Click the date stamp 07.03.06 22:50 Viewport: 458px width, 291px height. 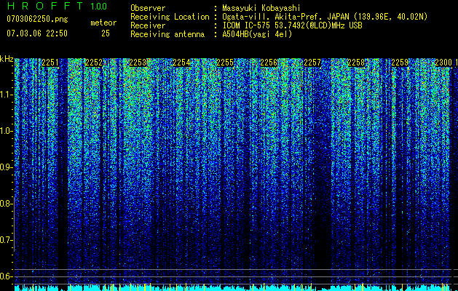coord(37,33)
